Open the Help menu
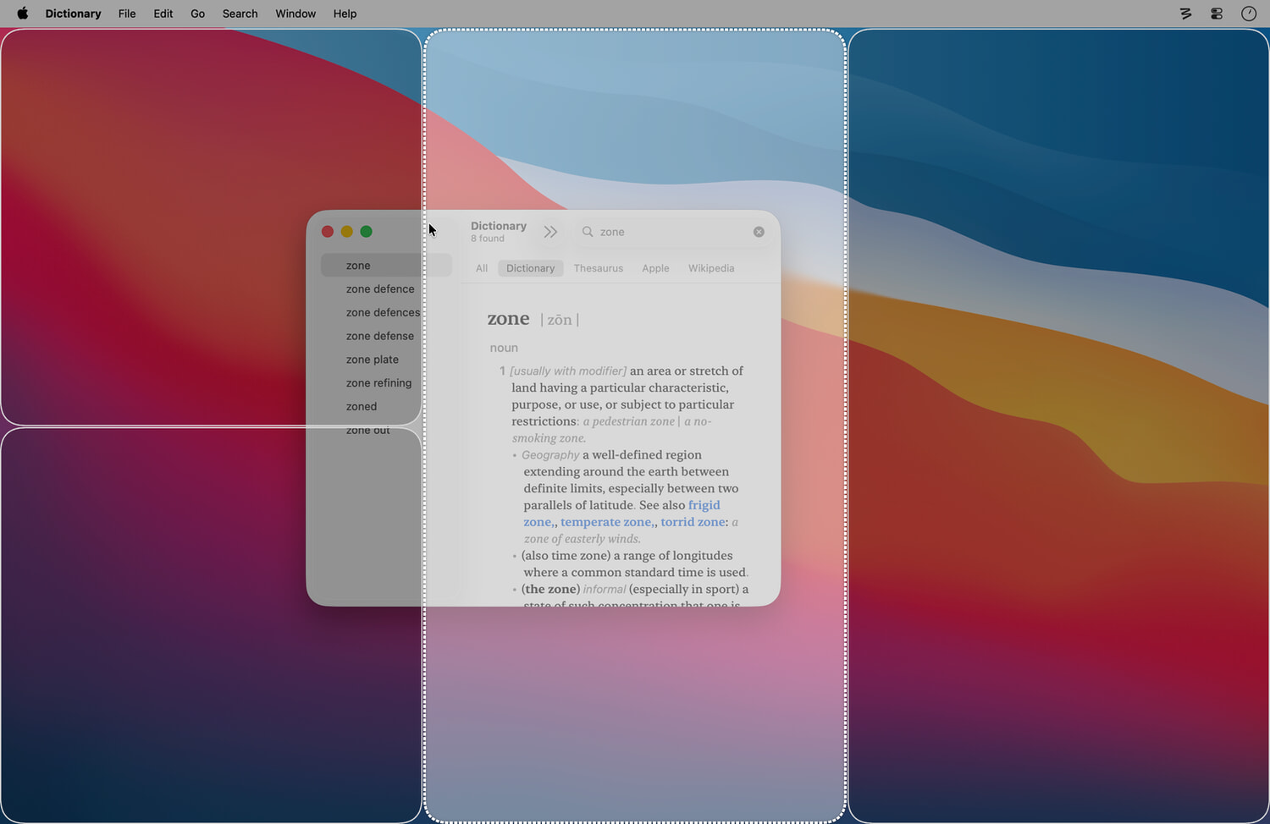 click(345, 14)
